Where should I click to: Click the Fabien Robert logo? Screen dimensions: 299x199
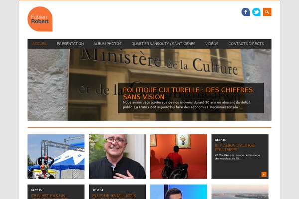[x=40, y=19]
